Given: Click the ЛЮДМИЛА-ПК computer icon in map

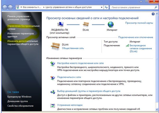Looking at the screenshot, I should click(61, 24).
